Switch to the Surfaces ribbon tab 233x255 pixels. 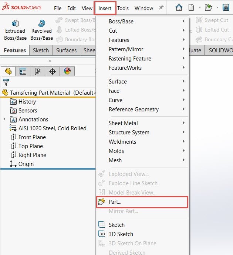66,50
